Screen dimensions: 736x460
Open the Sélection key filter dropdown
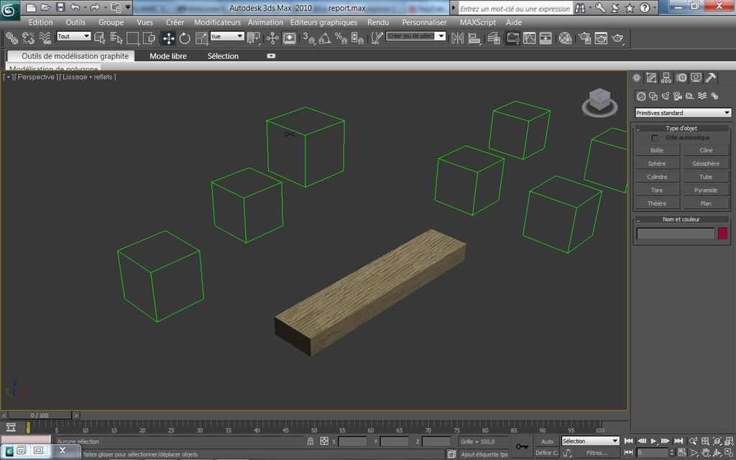(x=591, y=441)
